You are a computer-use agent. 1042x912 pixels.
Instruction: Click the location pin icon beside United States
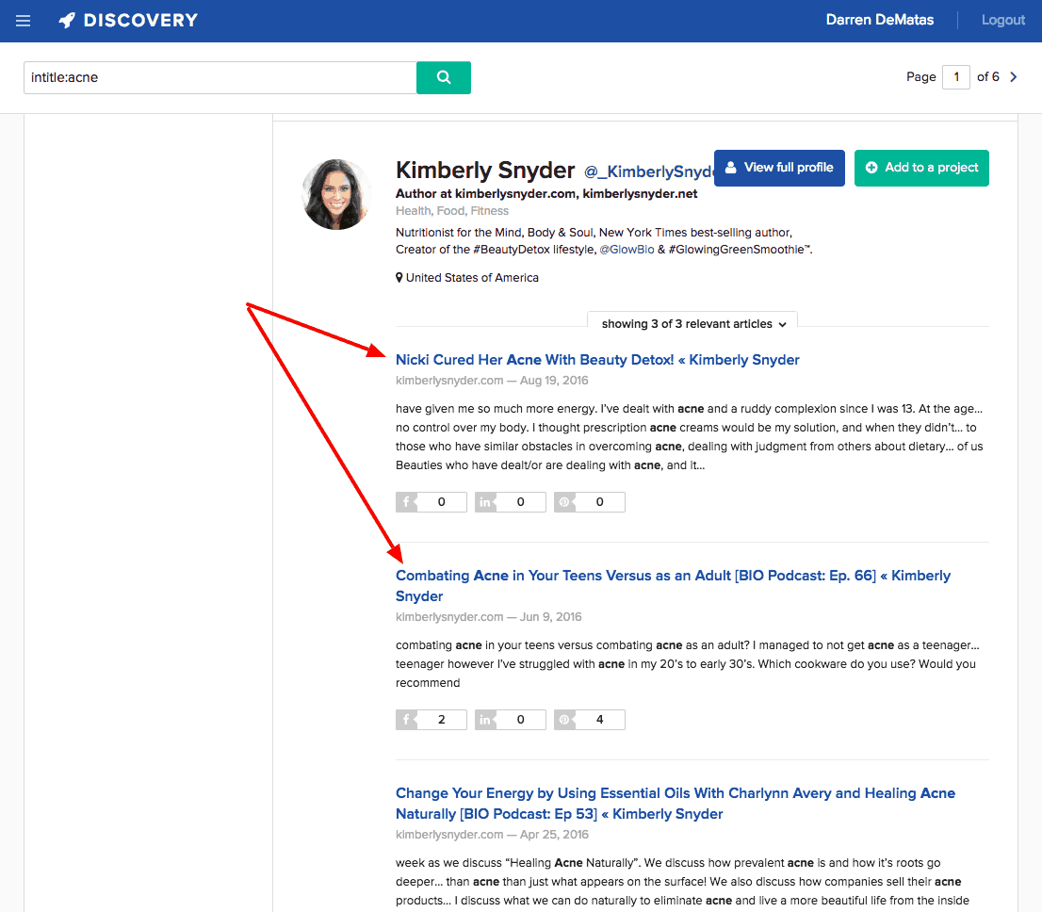pos(399,277)
